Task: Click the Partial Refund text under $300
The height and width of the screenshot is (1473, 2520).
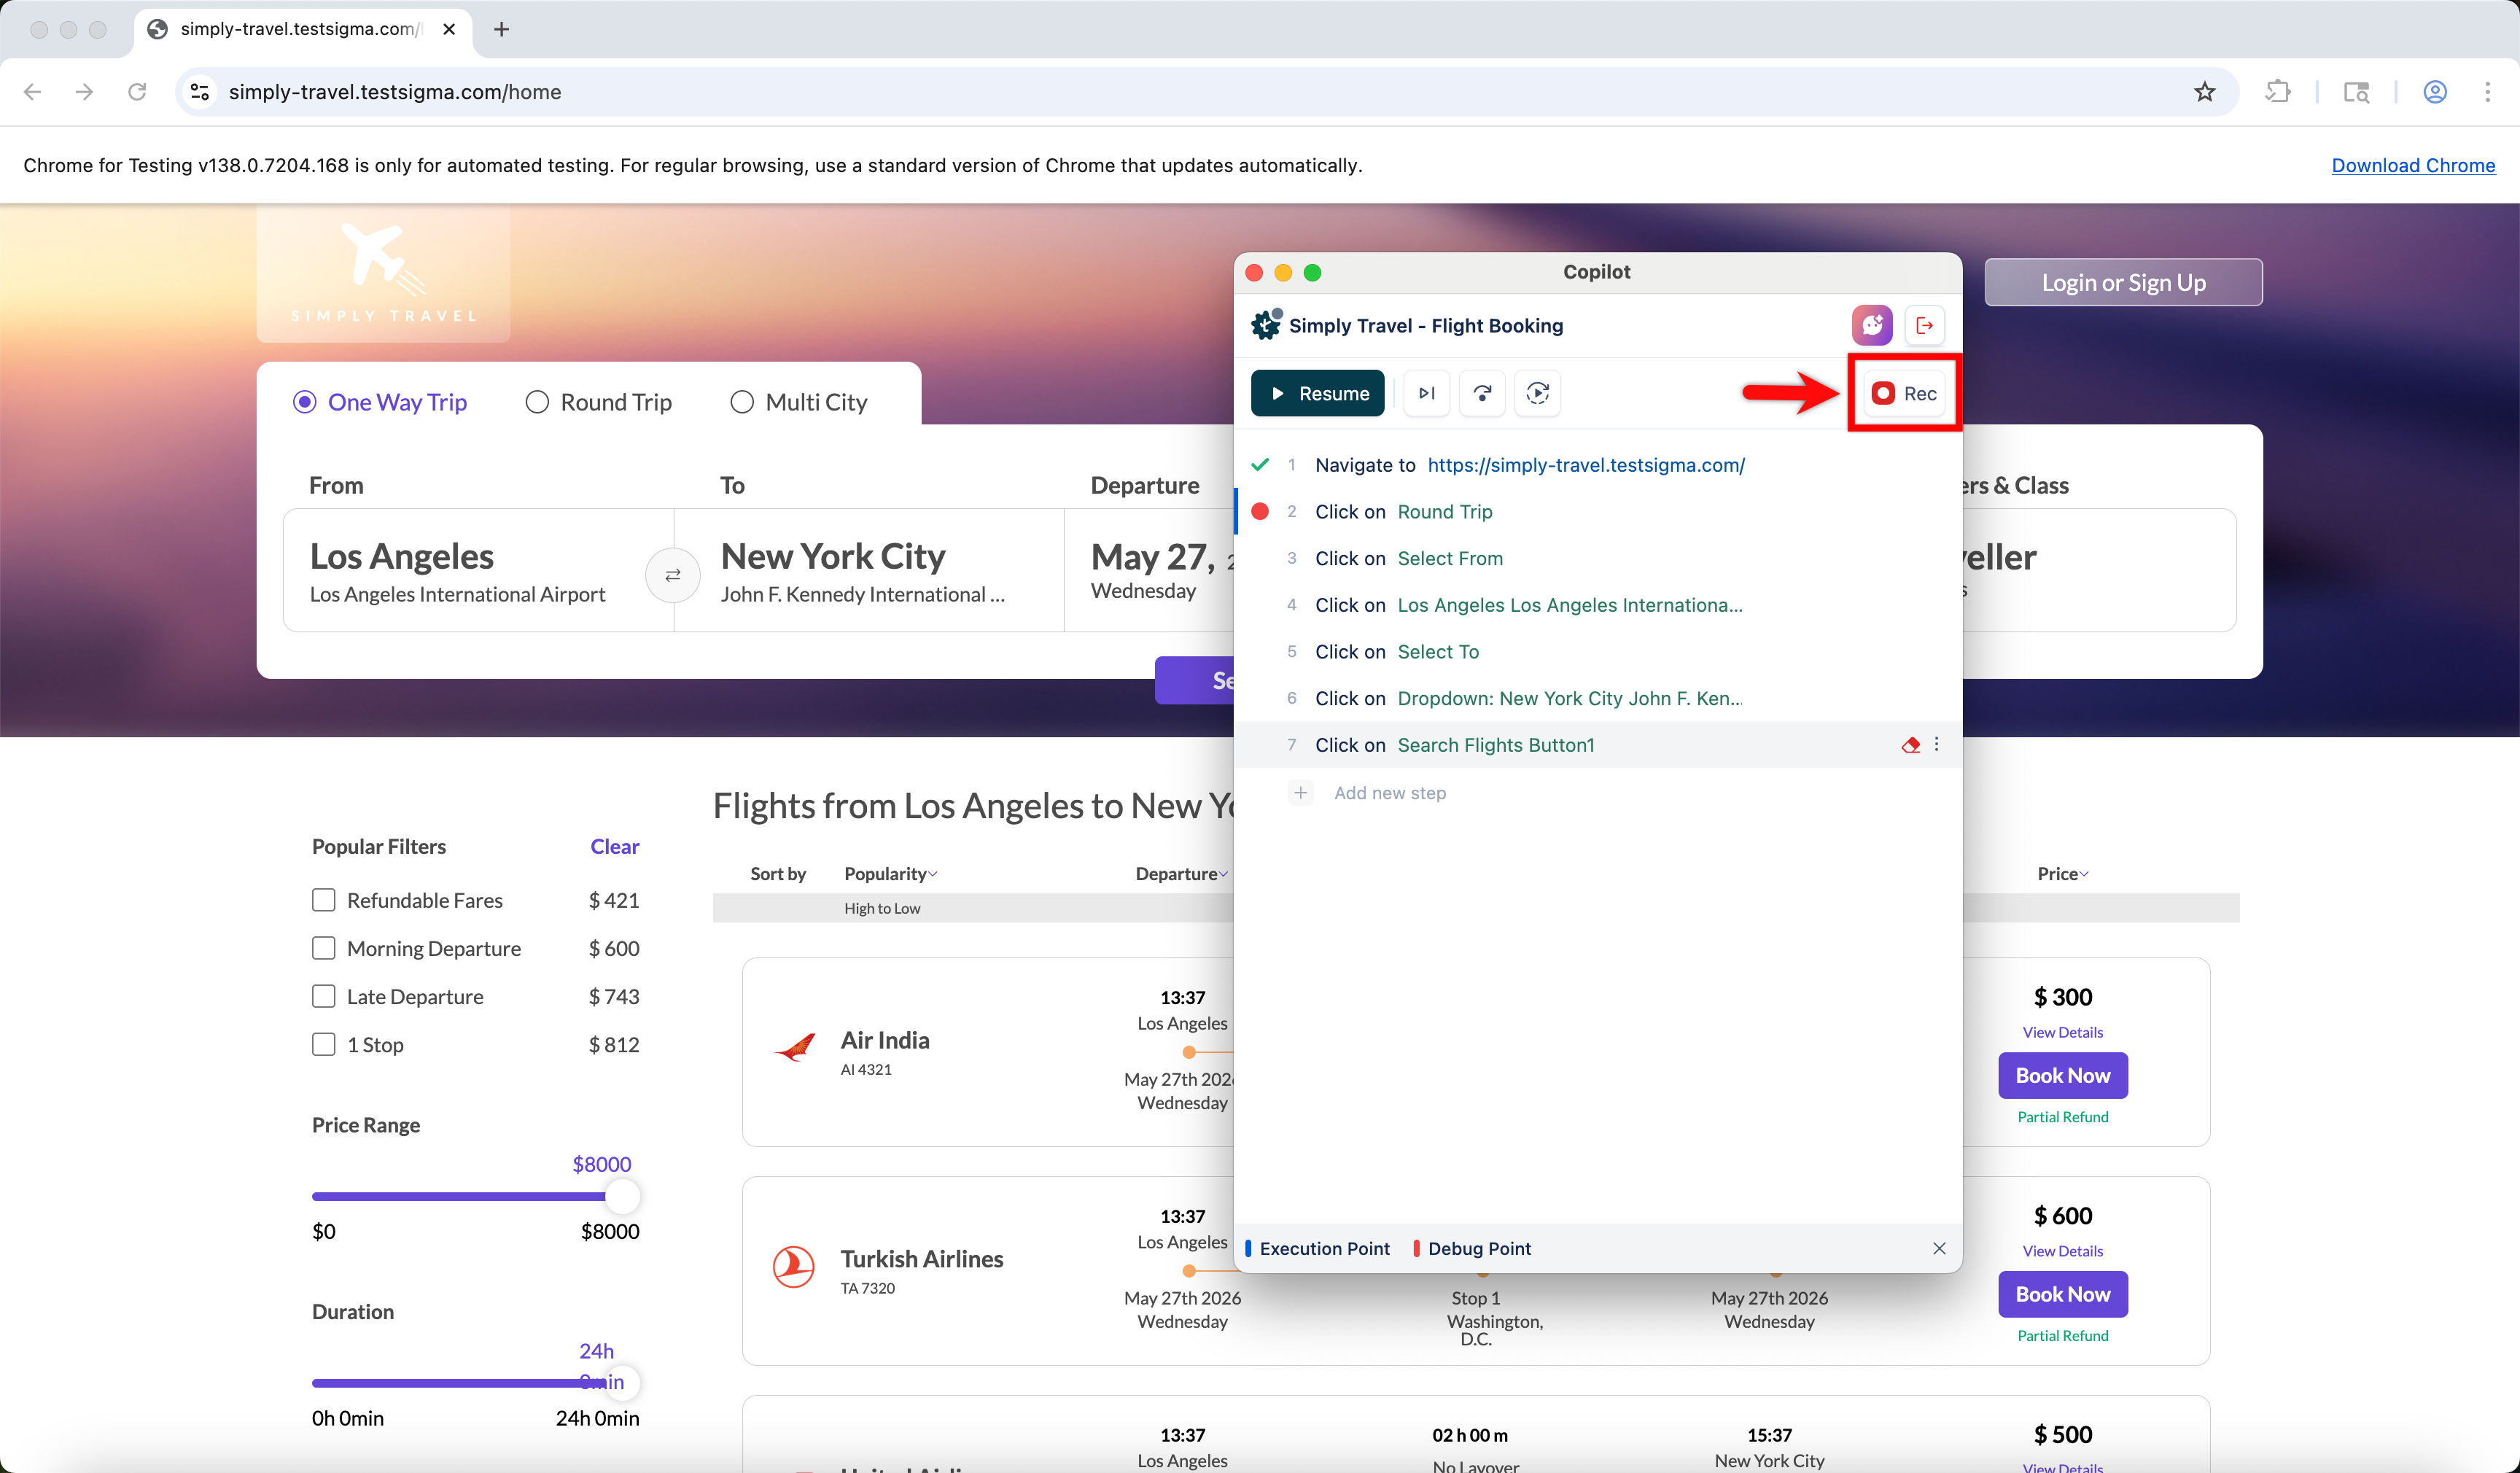Action: pos(2063,1117)
